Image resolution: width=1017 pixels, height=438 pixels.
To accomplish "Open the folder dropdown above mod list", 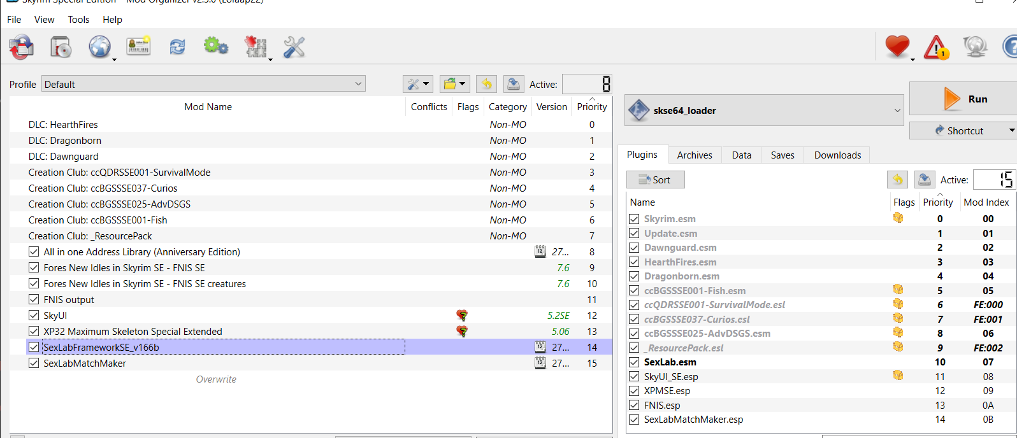I will click(x=455, y=84).
